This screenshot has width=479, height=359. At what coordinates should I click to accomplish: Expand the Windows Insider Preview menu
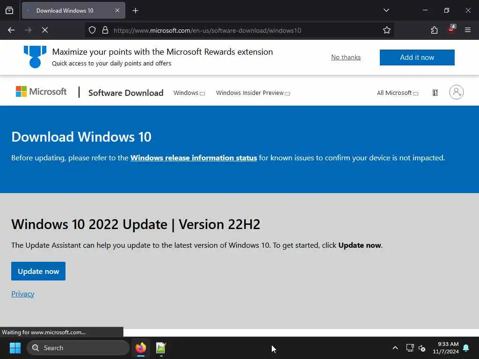pyautogui.click(x=253, y=93)
